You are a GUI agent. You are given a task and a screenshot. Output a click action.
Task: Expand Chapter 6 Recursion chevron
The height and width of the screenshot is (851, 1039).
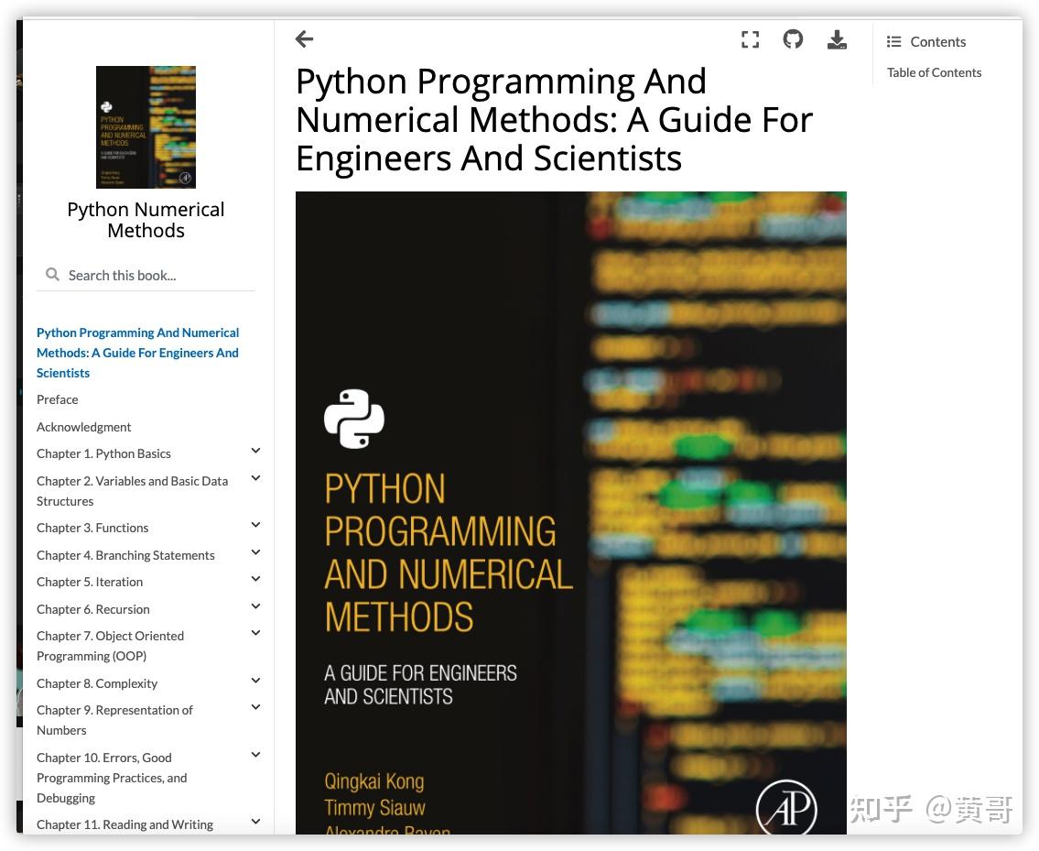pos(255,606)
